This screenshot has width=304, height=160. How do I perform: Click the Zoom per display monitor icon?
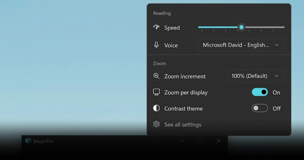pos(156,92)
